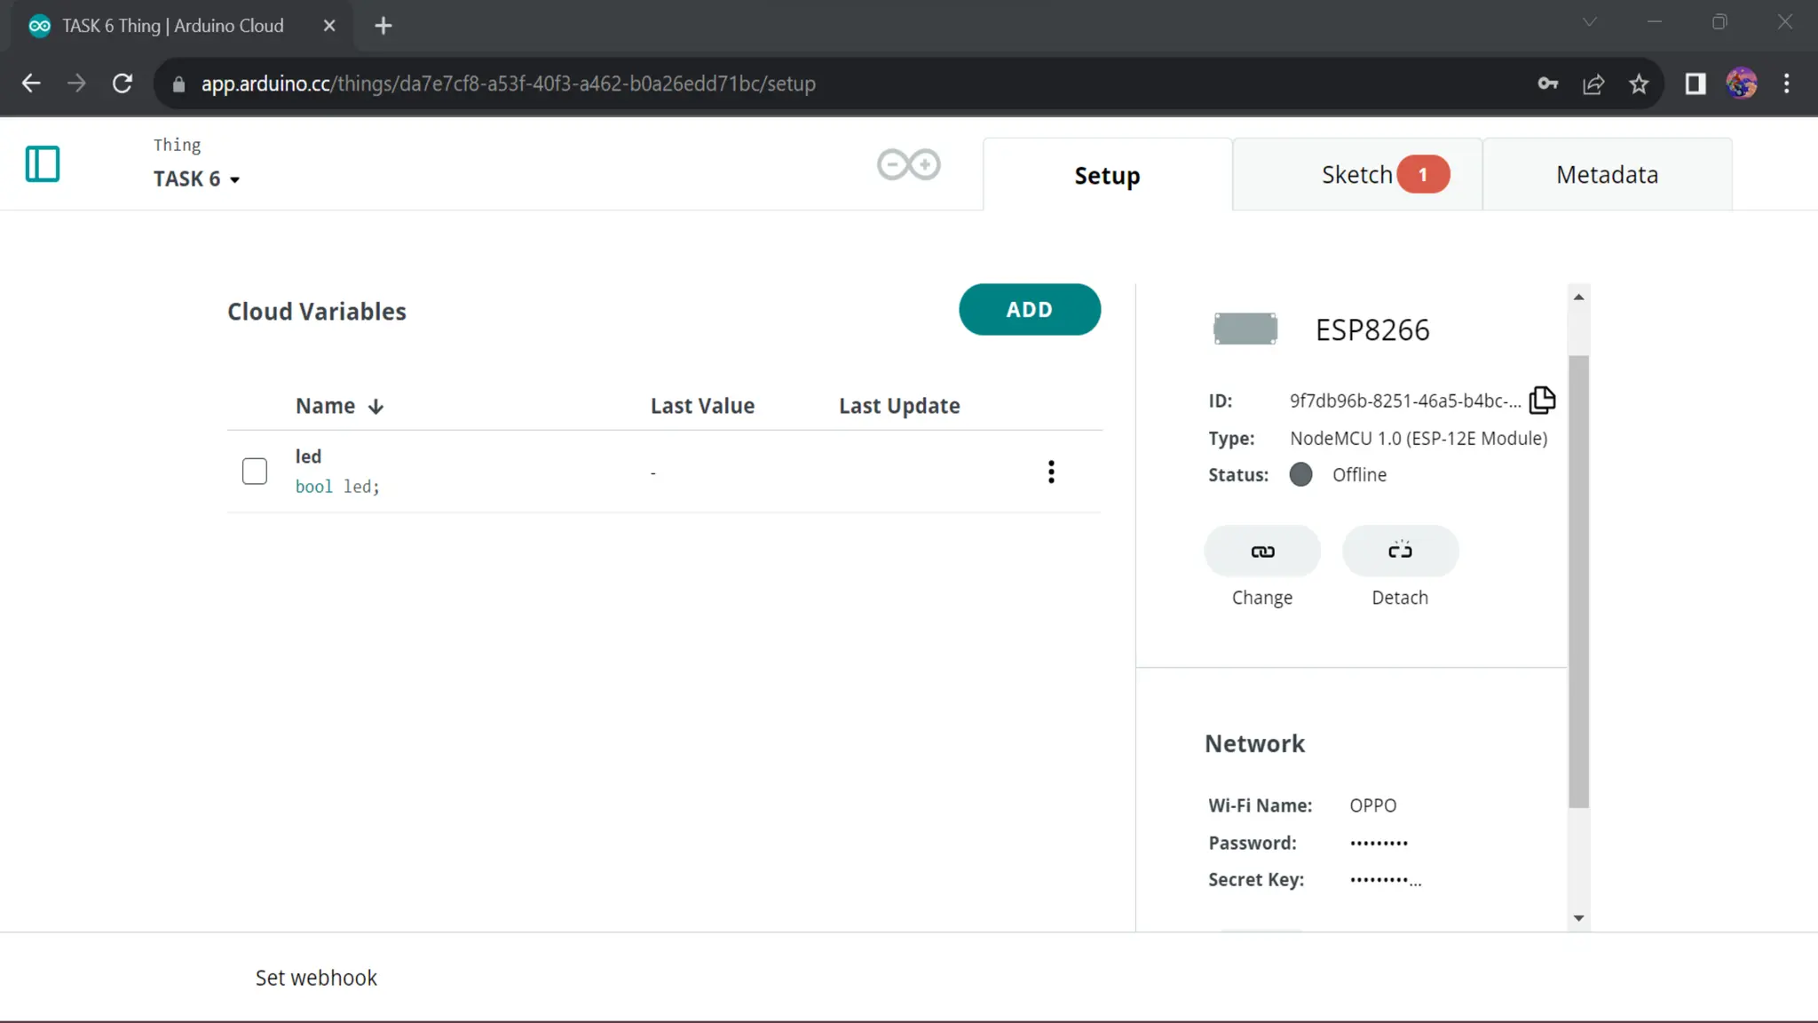Sort variables by Name column arrow
This screenshot has height=1023, width=1818.
click(375, 407)
